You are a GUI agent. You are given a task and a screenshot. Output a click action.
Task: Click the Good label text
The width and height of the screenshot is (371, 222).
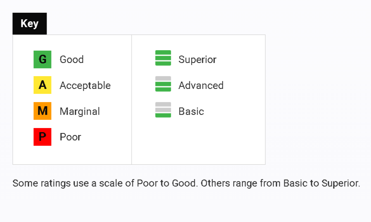72,59
